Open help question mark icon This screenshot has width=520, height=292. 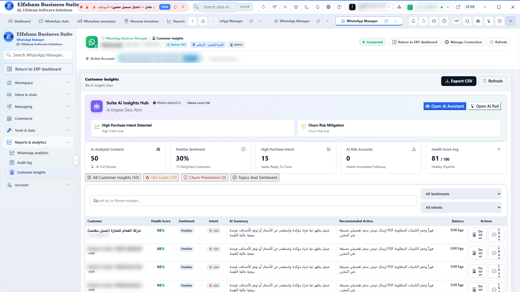point(339,7)
